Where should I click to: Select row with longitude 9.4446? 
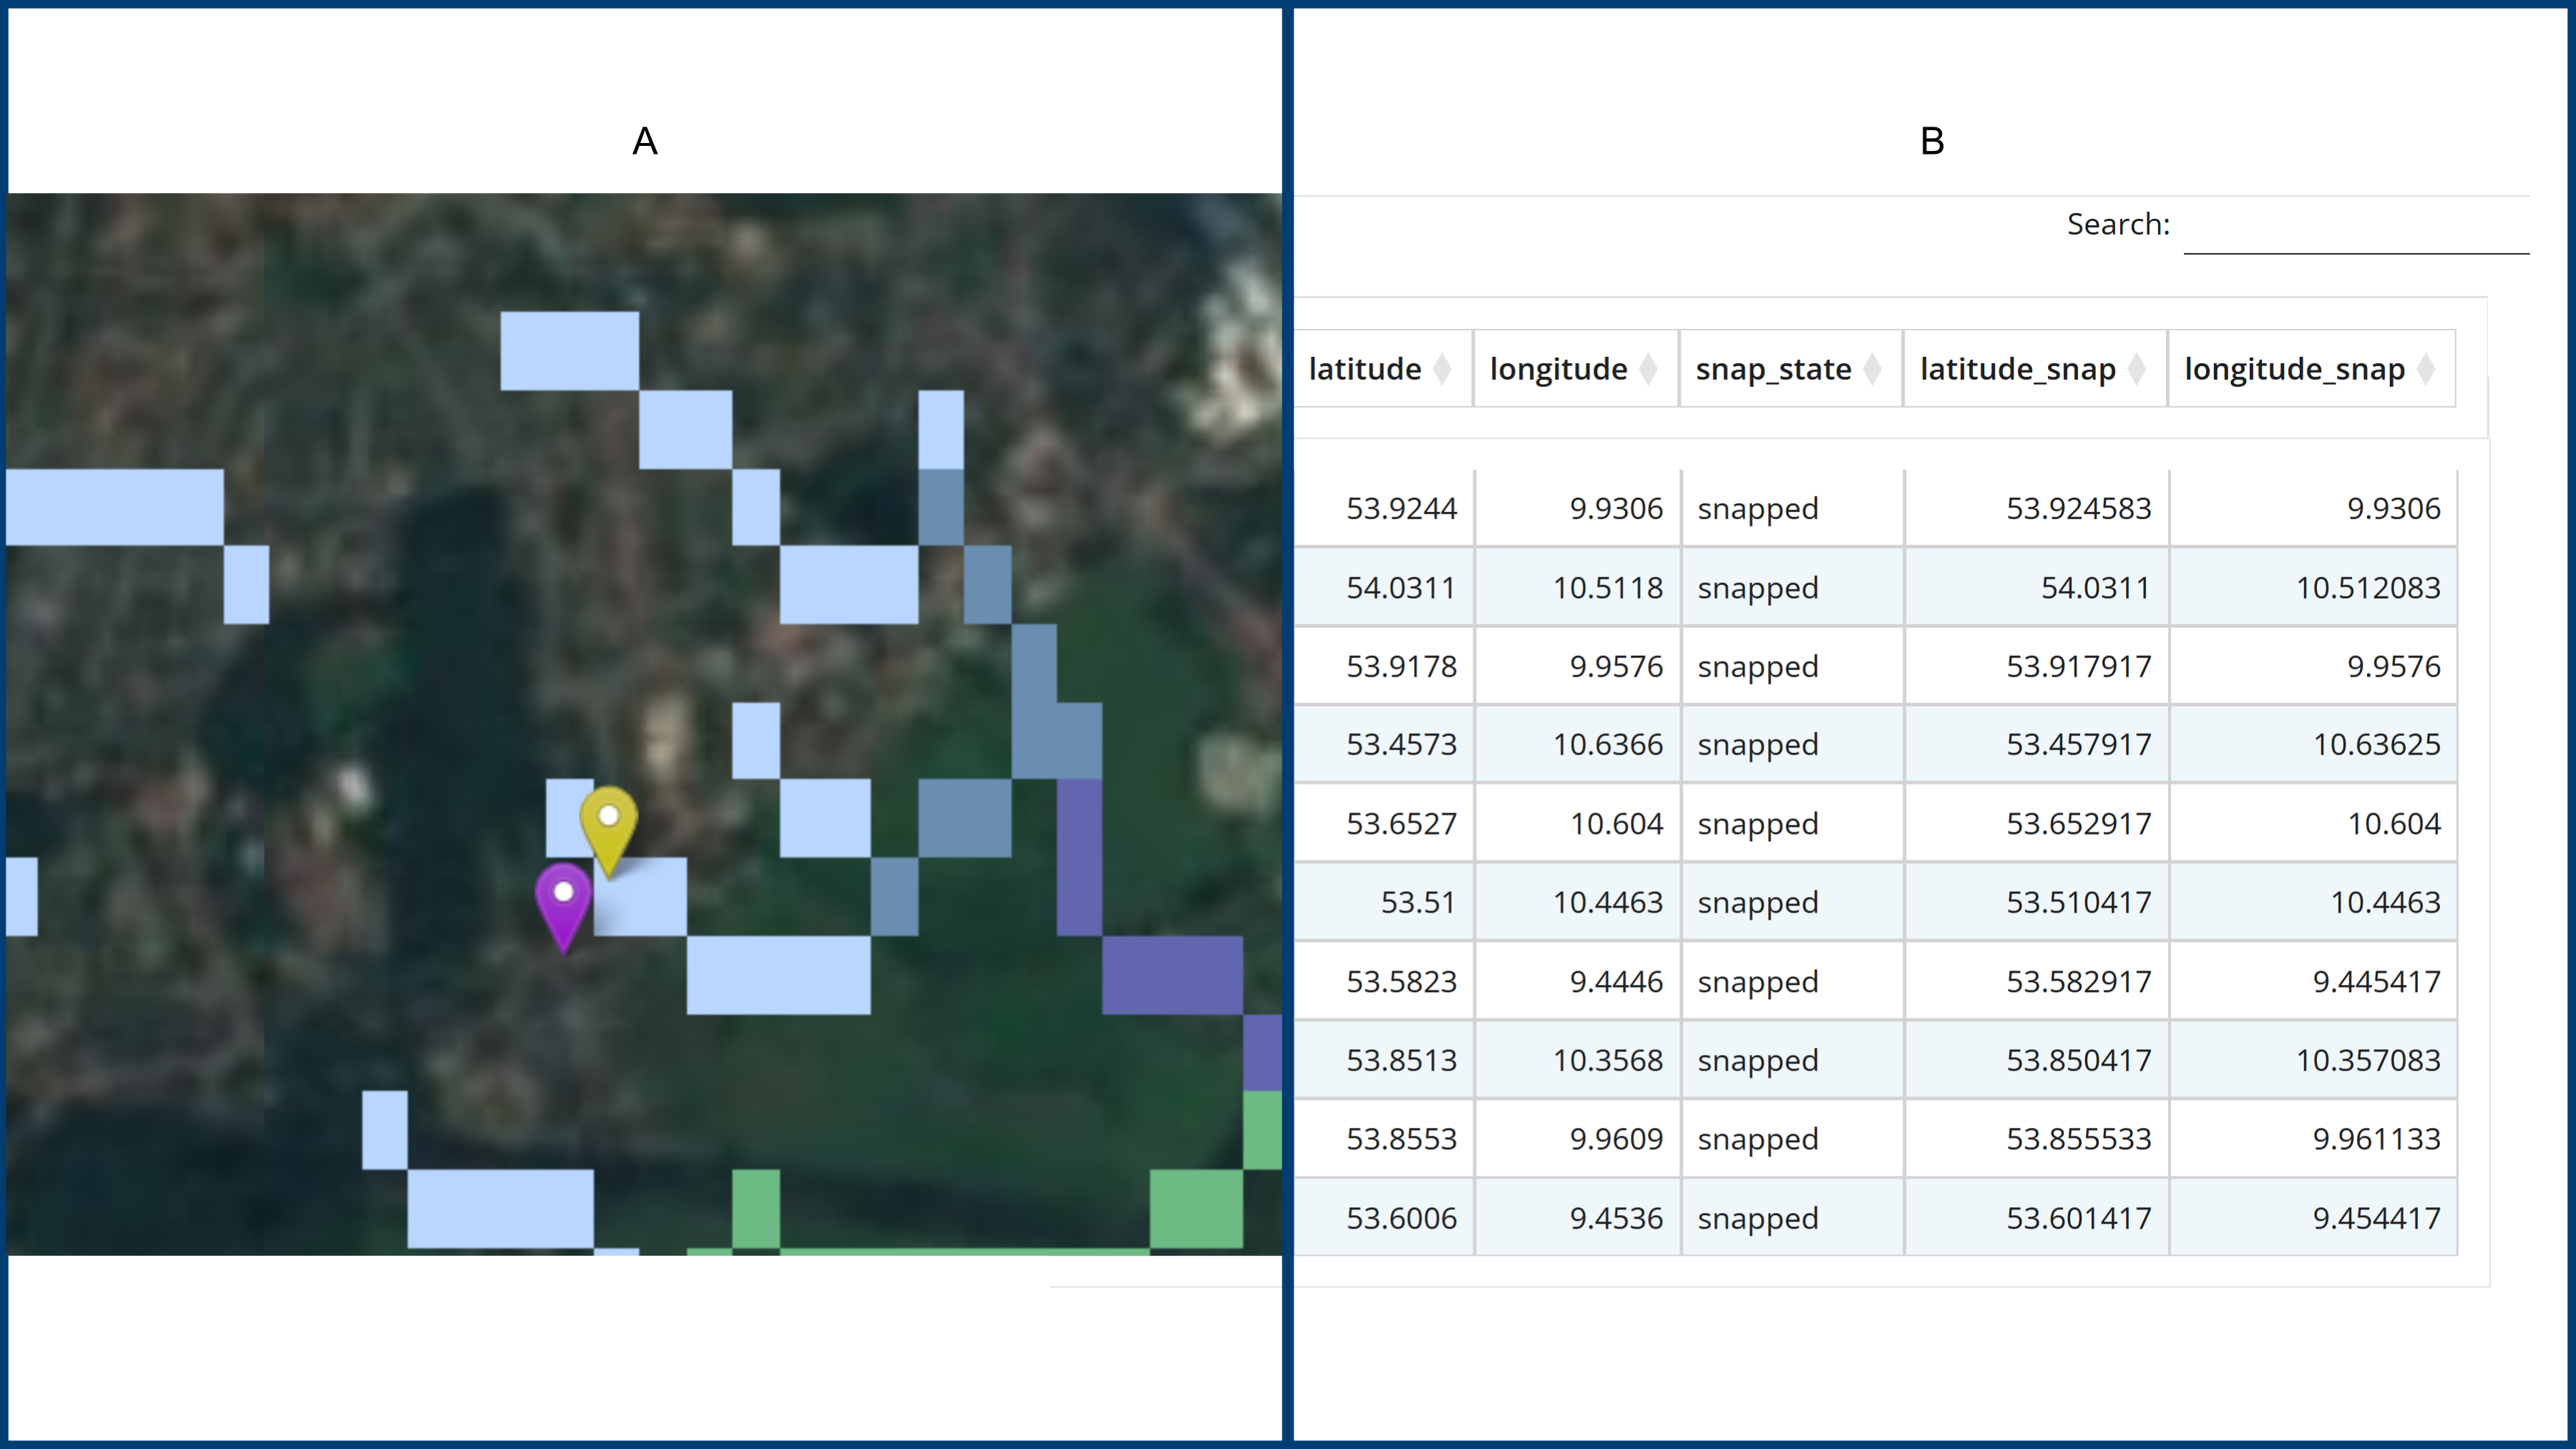pyautogui.click(x=1876, y=981)
